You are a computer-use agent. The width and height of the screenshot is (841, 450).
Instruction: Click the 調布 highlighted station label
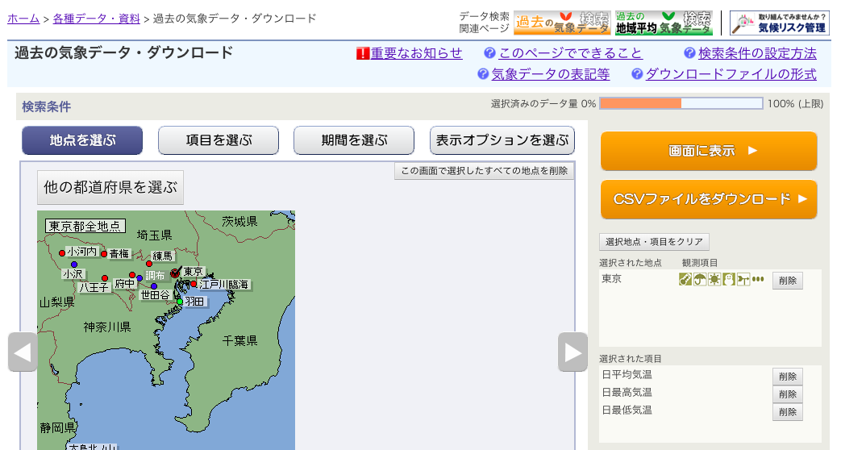tap(155, 276)
